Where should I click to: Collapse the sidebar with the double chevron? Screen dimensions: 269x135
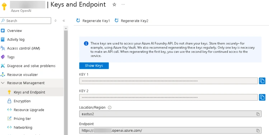64,21
